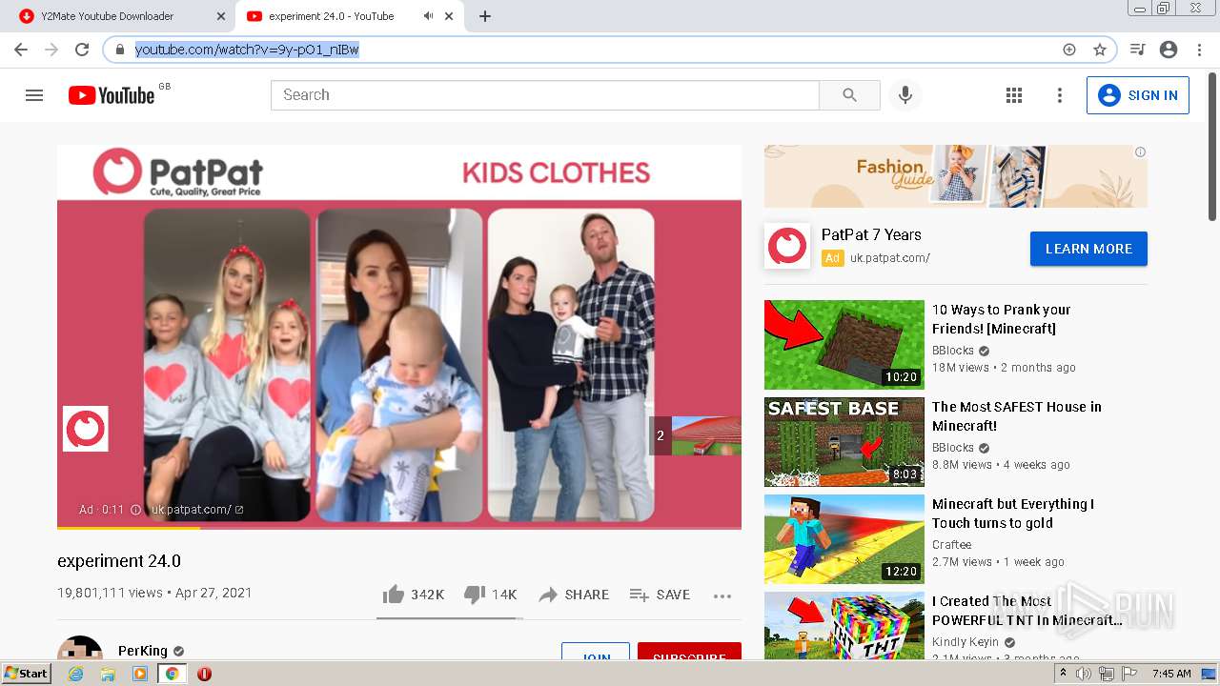The width and height of the screenshot is (1220, 686).
Task: Open the PatPat 7 Years ad title
Action: click(871, 234)
